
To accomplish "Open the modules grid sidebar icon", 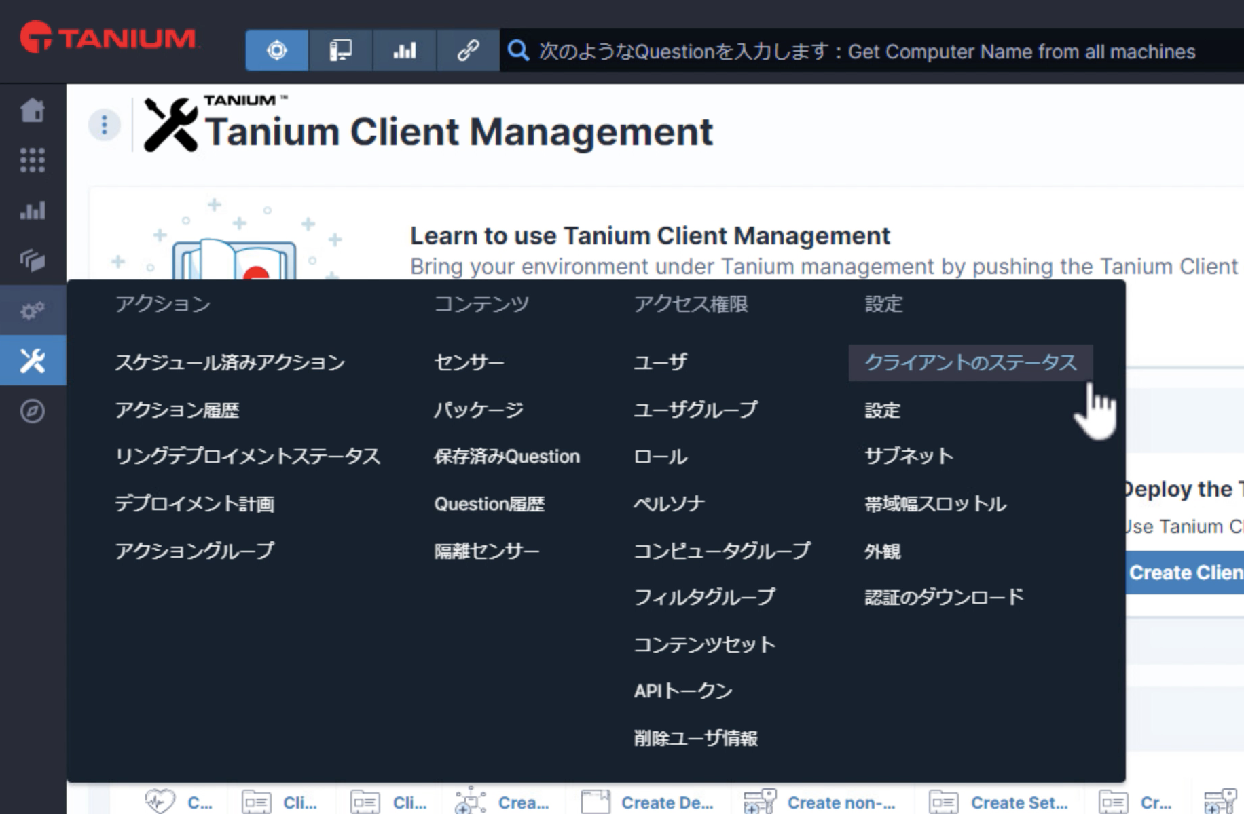I will coord(33,161).
